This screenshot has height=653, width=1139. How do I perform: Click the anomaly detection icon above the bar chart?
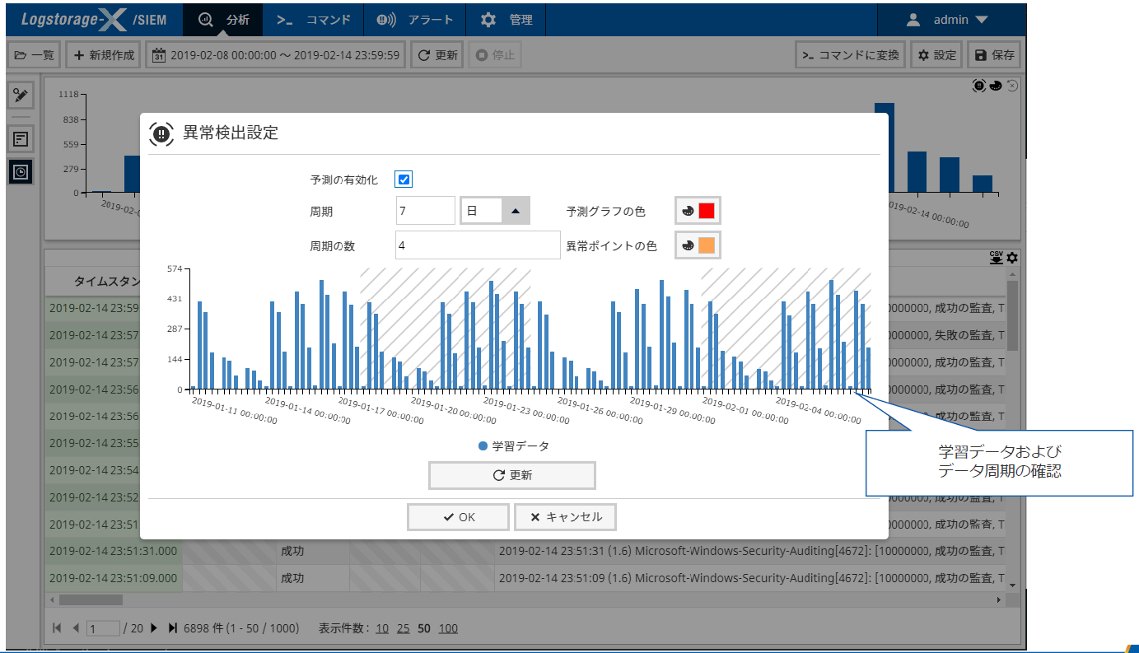[x=978, y=85]
